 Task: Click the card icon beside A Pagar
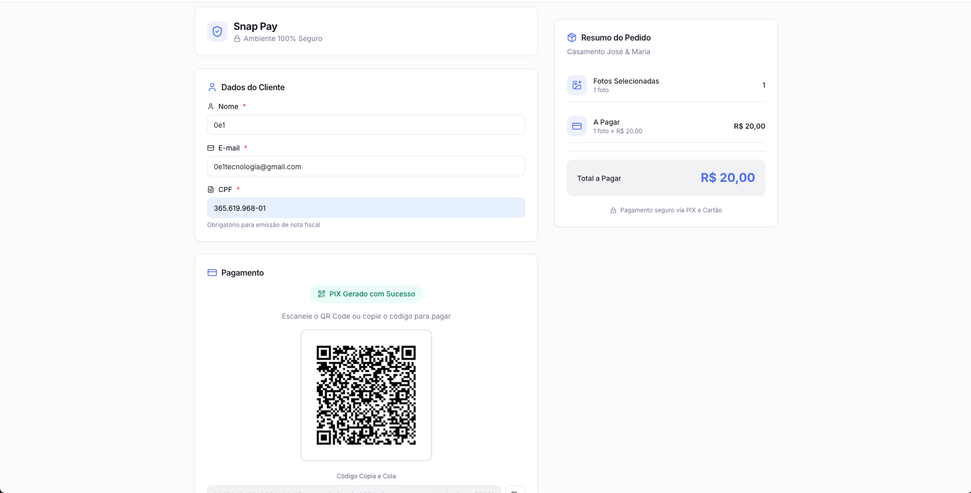coord(577,126)
